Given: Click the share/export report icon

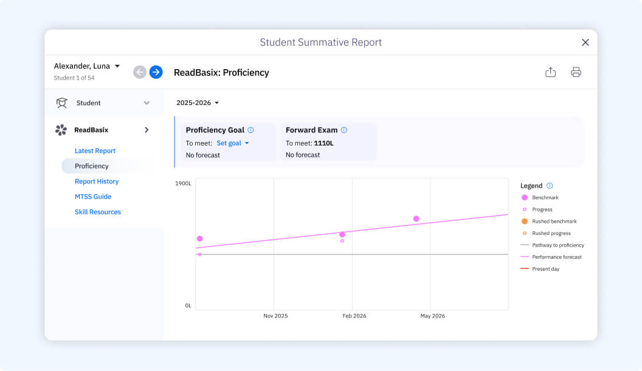Looking at the screenshot, I should pyautogui.click(x=550, y=72).
